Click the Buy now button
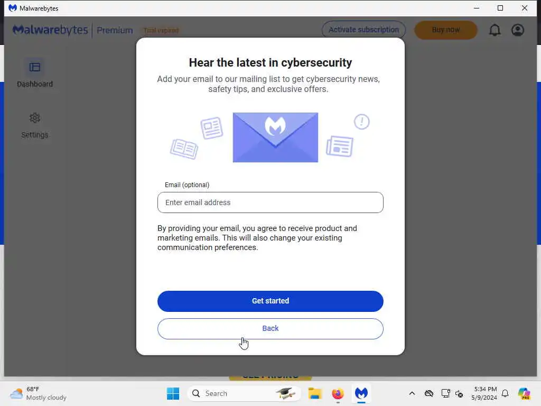The height and width of the screenshot is (406, 541). 446,30
